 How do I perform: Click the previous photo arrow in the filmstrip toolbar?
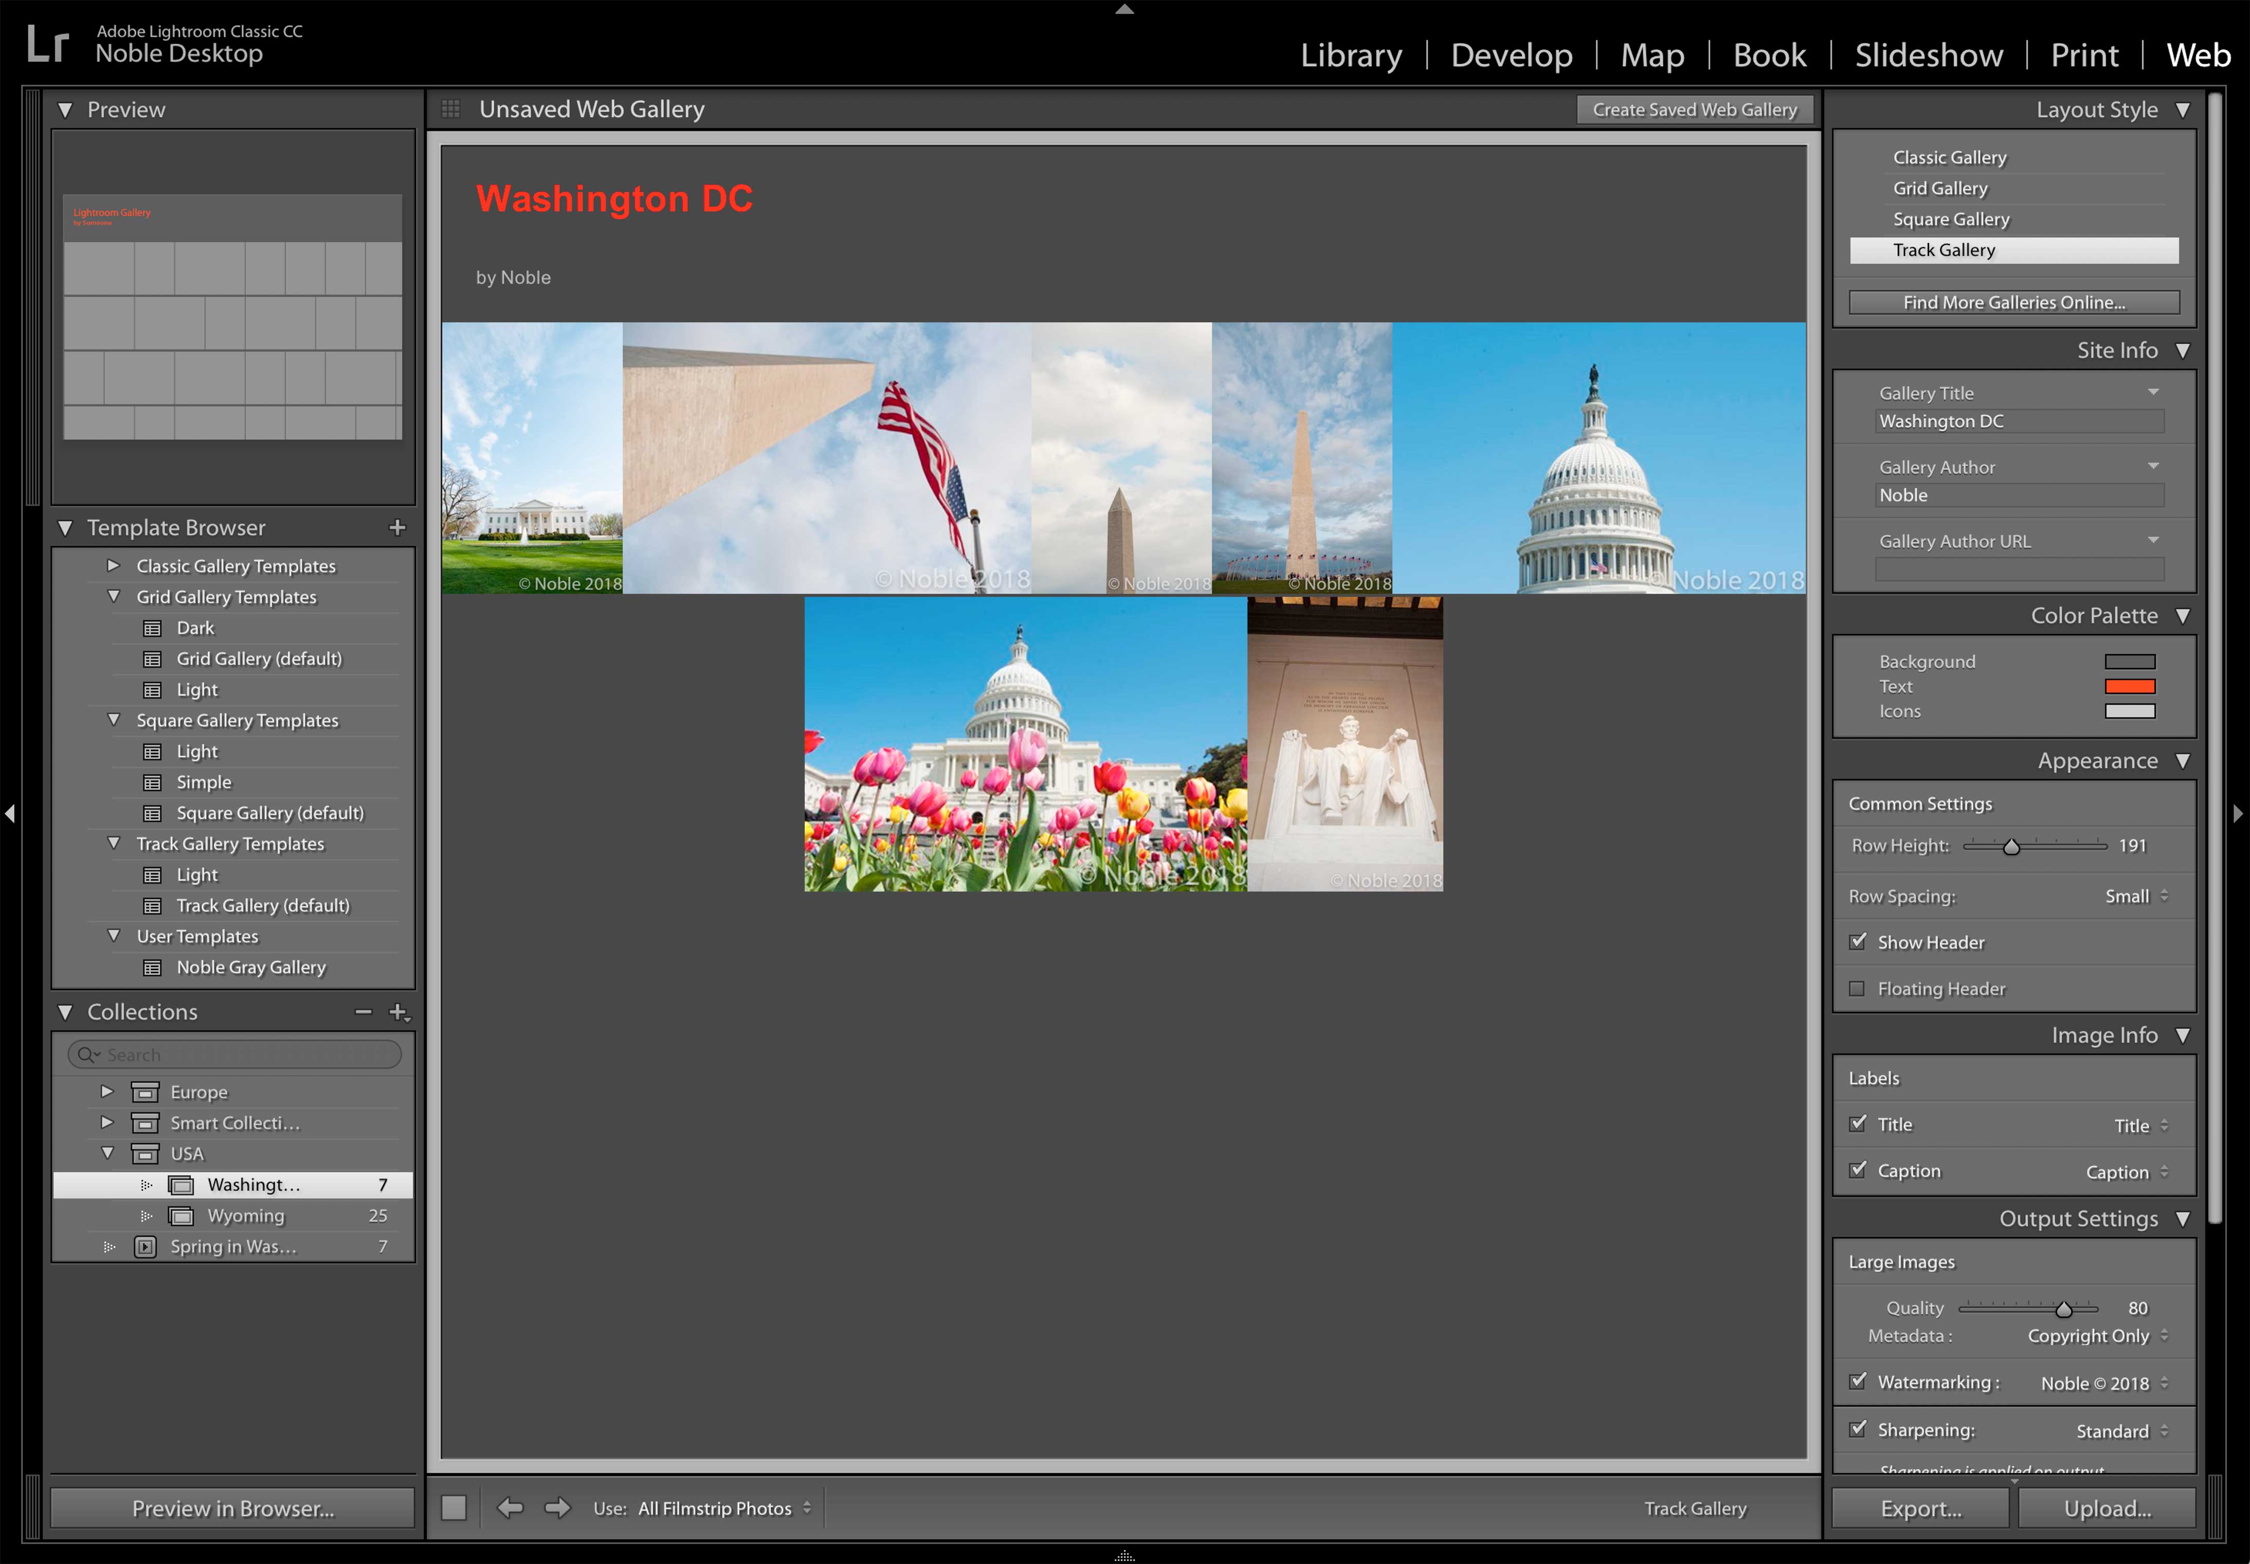tap(510, 1507)
